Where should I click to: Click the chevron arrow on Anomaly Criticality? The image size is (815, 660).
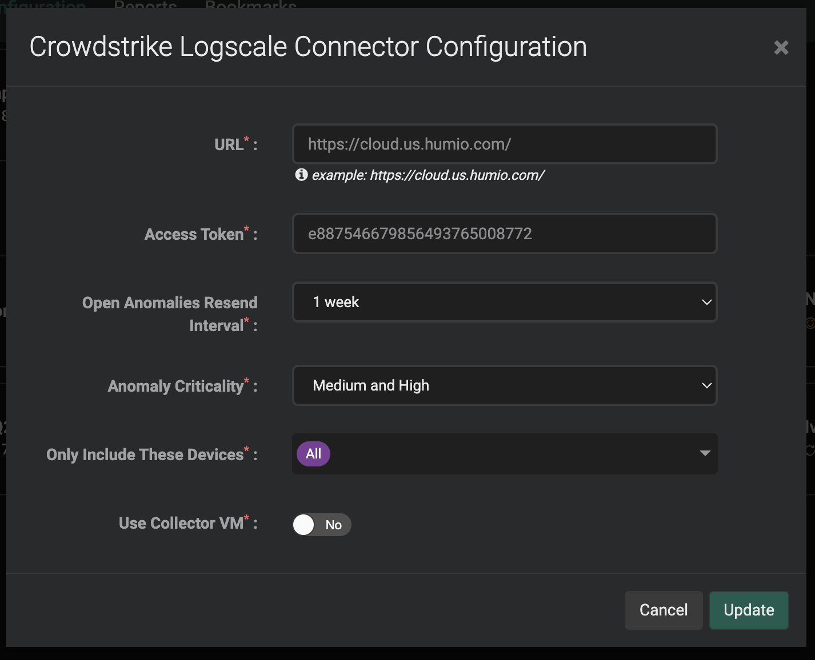click(x=706, y=385)
